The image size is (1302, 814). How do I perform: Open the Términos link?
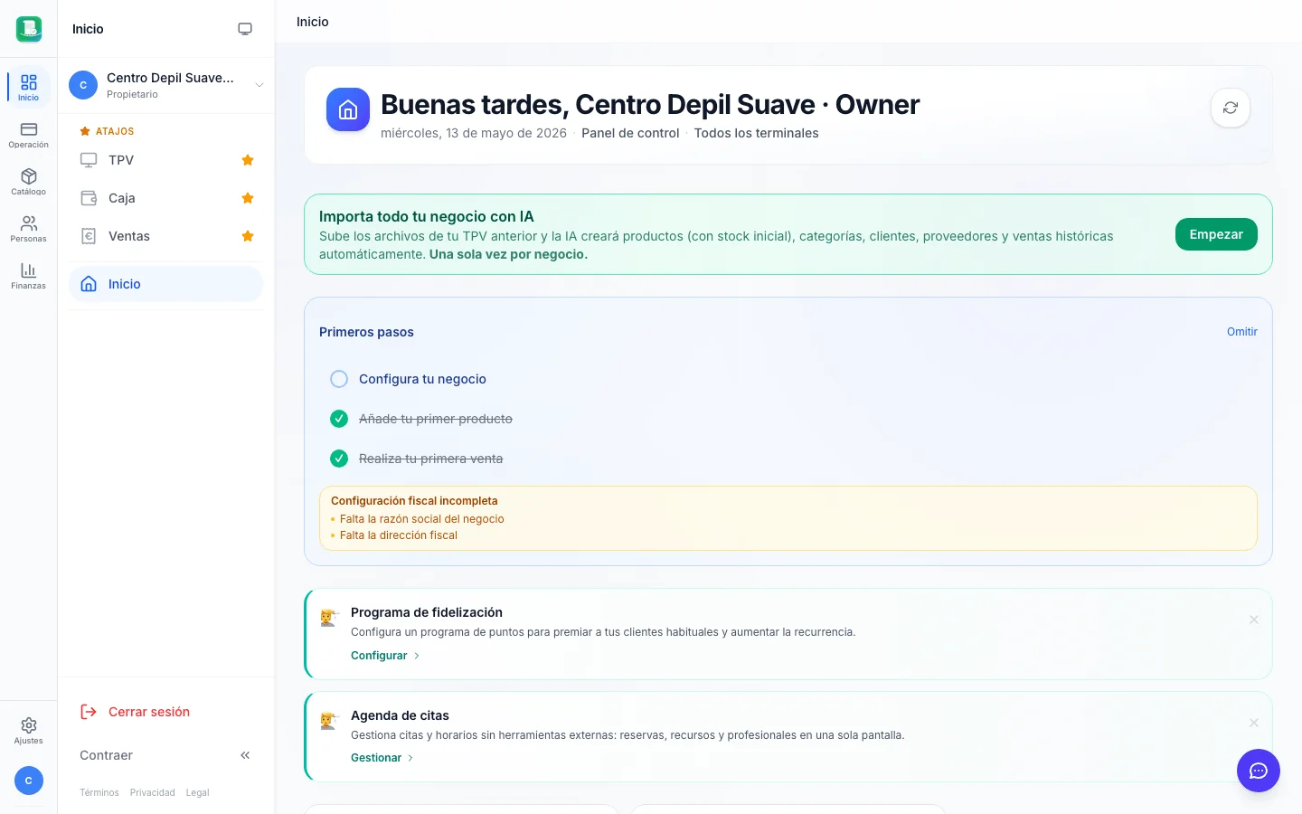pyautogui.click(x=99, y=792)
